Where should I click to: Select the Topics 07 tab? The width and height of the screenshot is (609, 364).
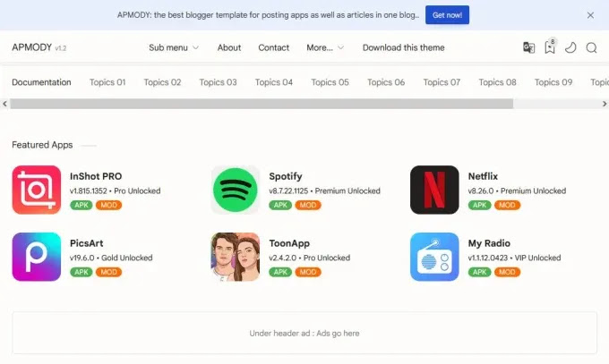point(442,82)
